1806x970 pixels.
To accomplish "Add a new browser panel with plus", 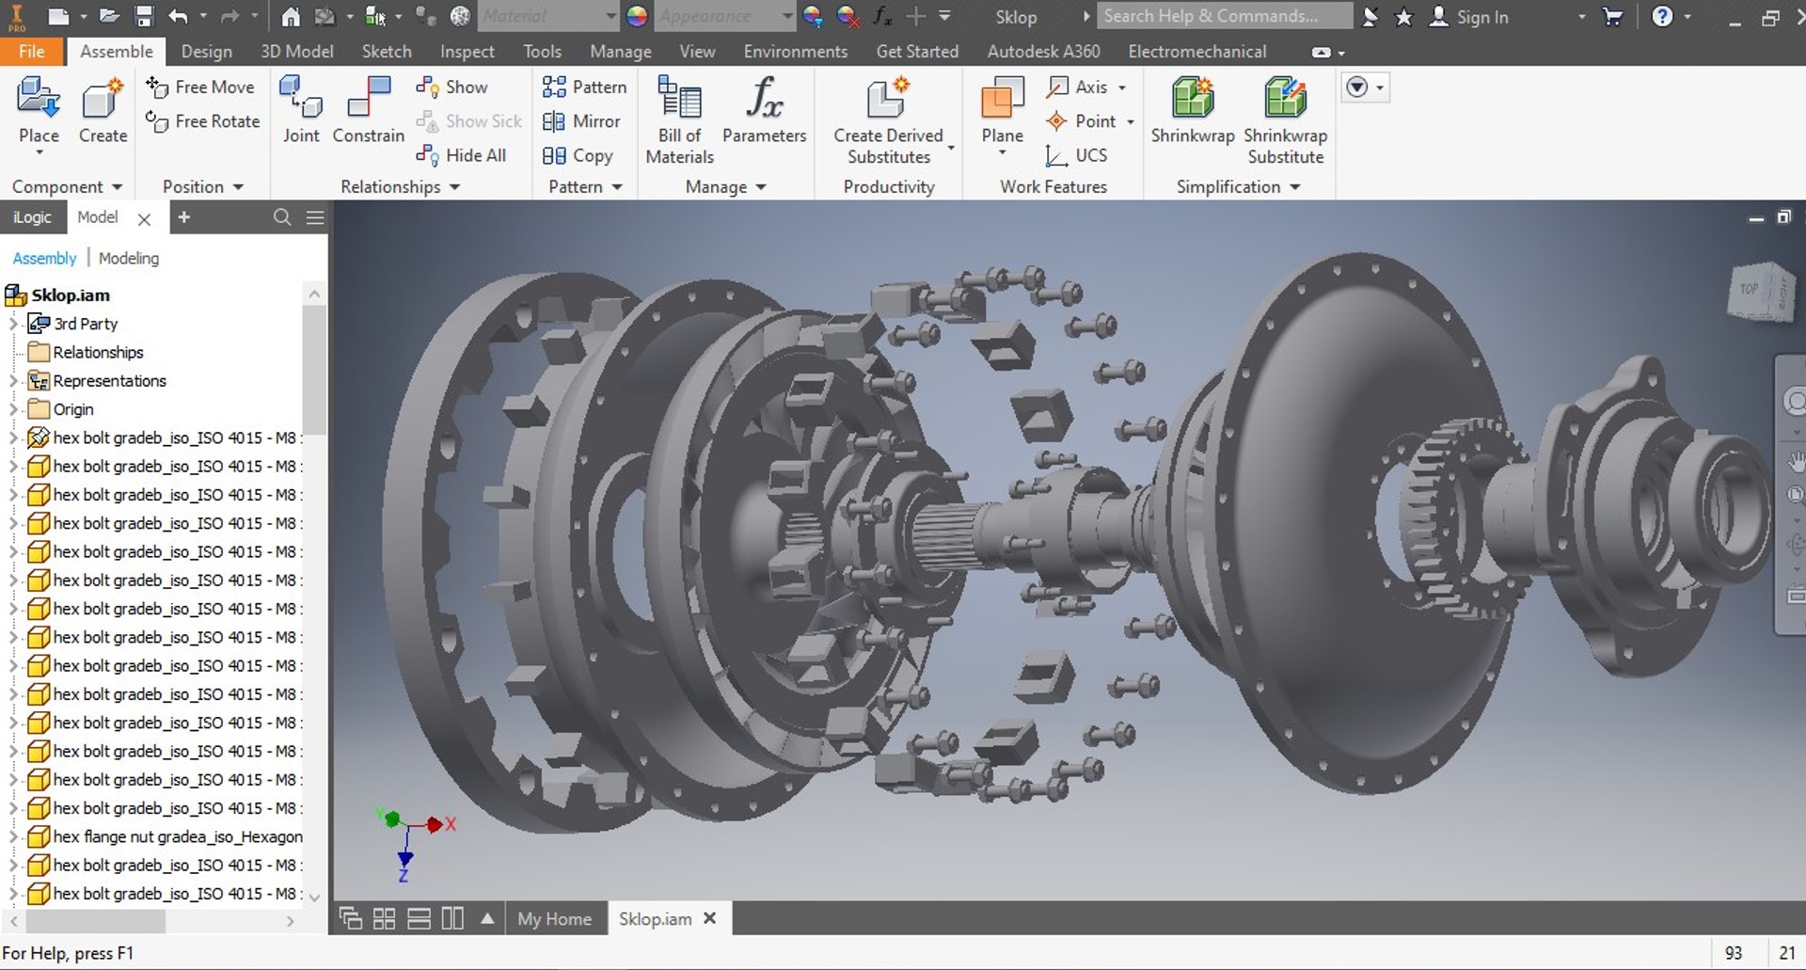I will [184, 217].
